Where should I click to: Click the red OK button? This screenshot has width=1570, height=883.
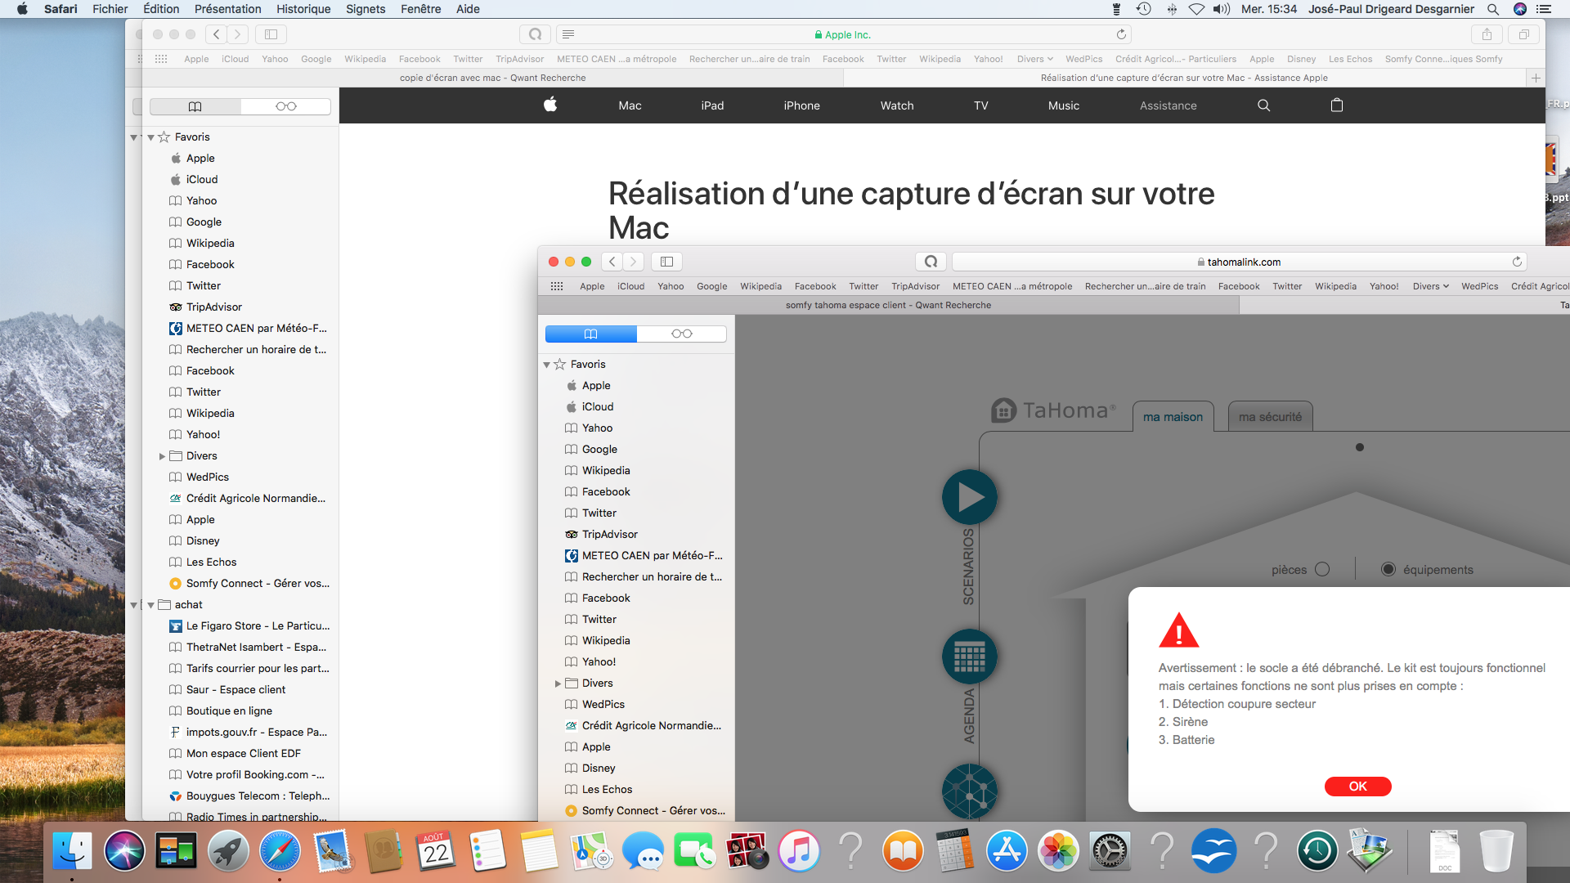pos(1357,786)
